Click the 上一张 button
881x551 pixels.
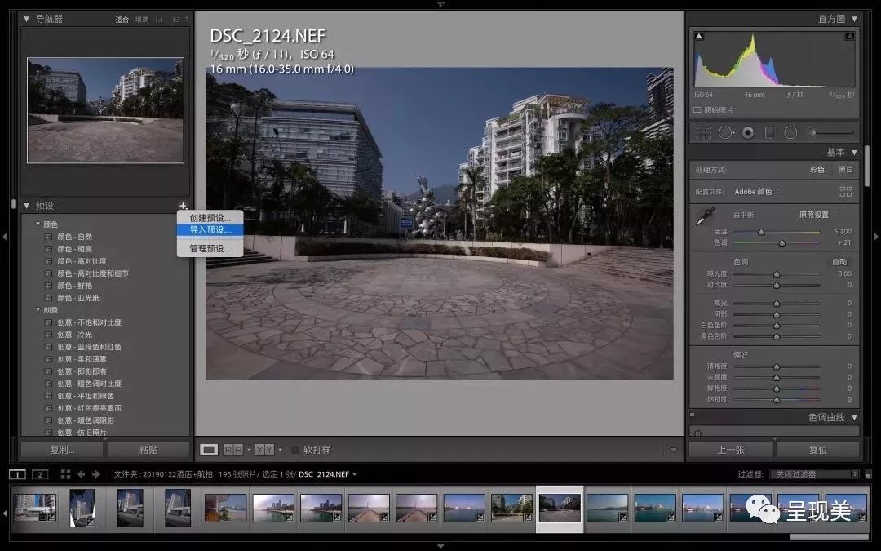731,450
